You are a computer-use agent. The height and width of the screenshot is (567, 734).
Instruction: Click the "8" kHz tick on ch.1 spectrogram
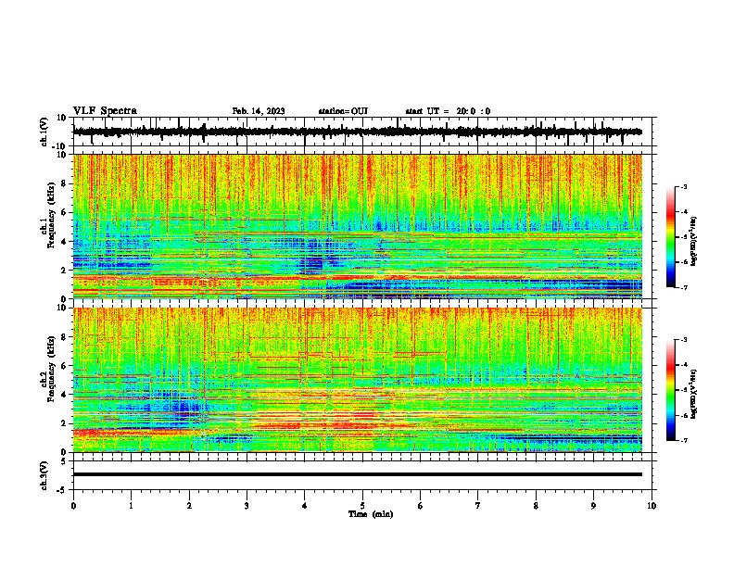tap(64, 183)
